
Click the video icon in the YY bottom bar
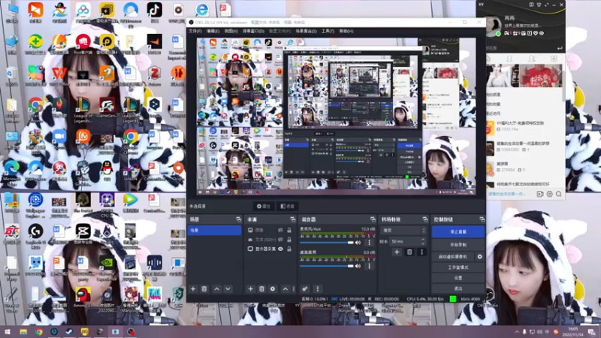(x=540, y=195)
